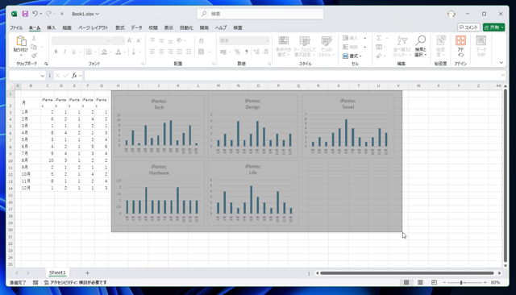Click the Percent style icon
Image resolution: width=516 pixels, height=295 pixels.
click(x=237, y=52)
